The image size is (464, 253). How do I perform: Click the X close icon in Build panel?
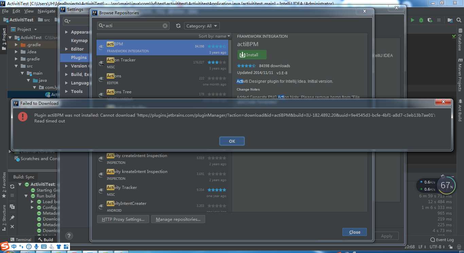[12, 227]
